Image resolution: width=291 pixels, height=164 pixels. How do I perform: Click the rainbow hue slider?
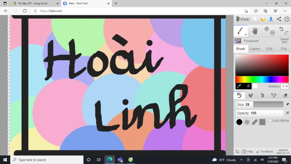point(262,79)
